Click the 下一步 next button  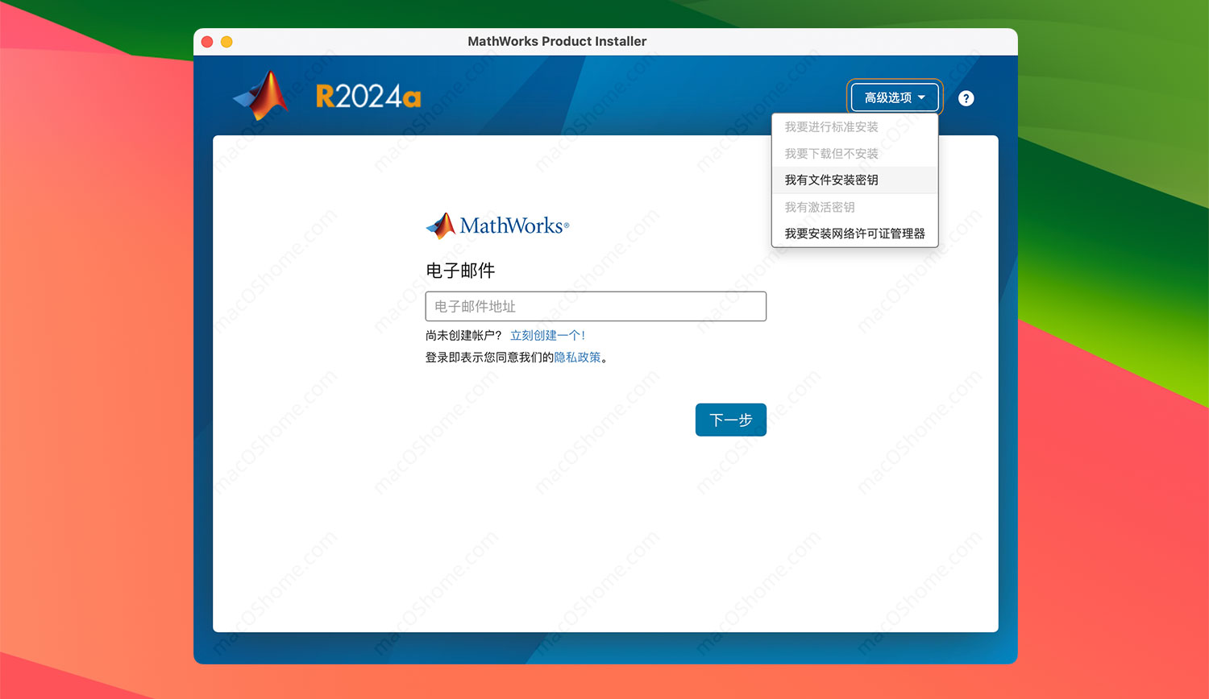730,420
